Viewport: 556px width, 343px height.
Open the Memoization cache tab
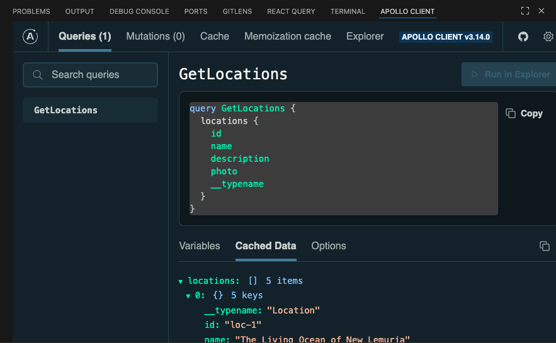288,37
